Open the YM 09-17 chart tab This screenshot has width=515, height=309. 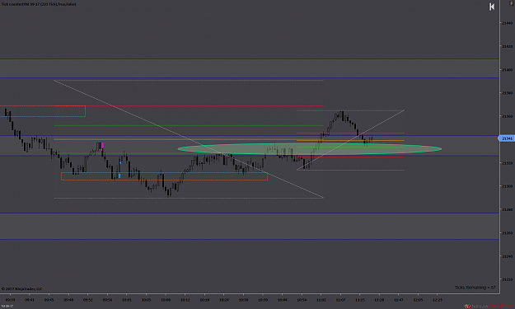coord(7,306)
